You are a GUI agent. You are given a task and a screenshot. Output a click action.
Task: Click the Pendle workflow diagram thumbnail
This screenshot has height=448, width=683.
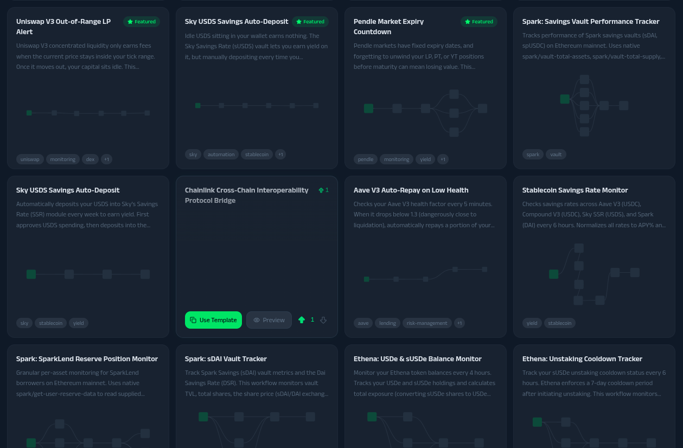[x=425, y=113]
